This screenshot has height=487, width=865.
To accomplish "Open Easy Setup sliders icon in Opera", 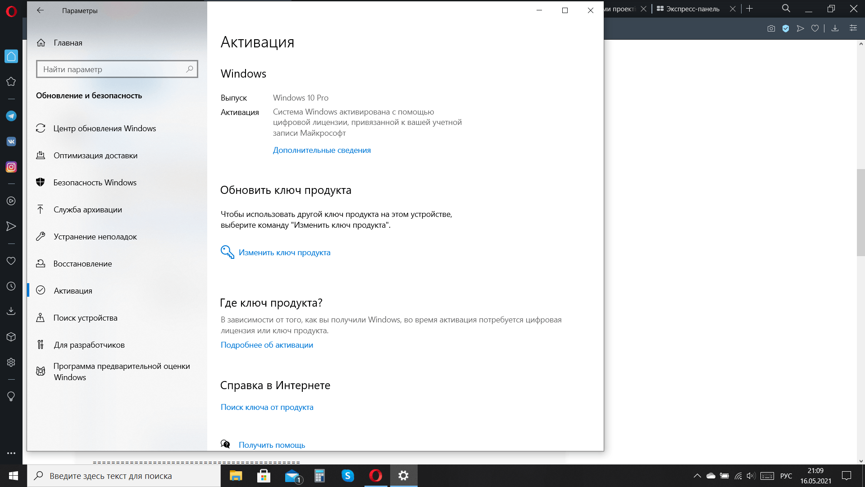I will click(x=853, y=28).
